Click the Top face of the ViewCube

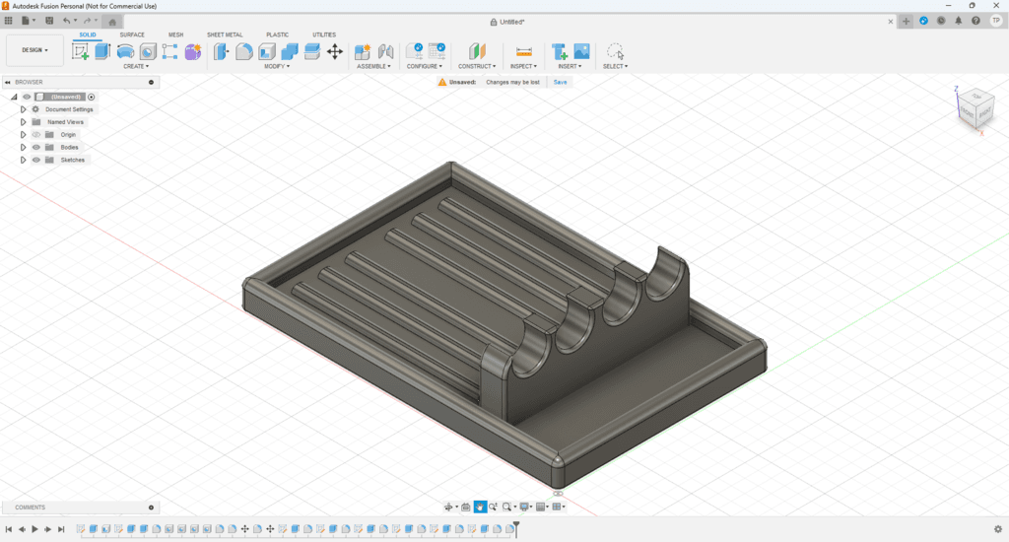click(978, 97)
